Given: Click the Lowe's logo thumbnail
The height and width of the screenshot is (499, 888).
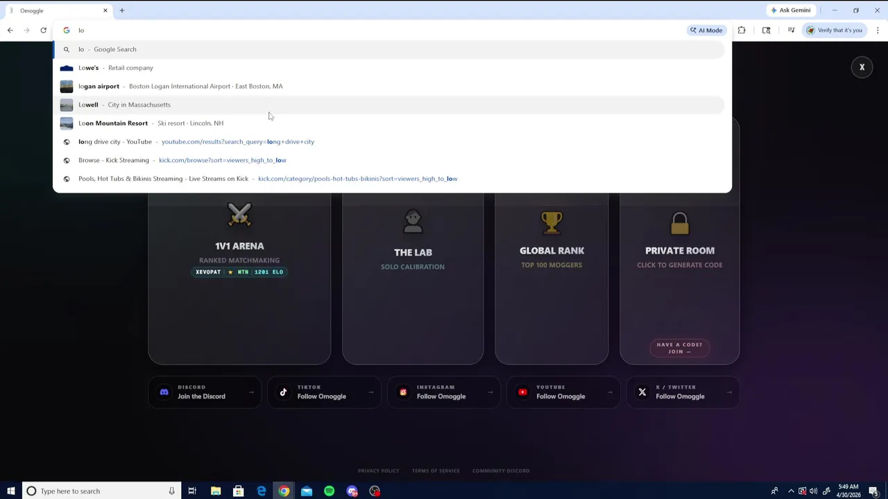Looking at the screenshot, I should (x=67, y=68).
